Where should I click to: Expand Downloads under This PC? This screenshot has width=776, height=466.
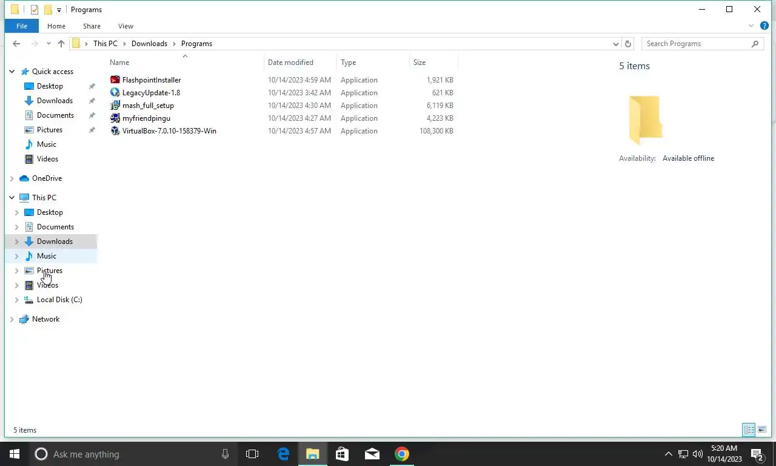pyautogui.click(x=16, y=241)
